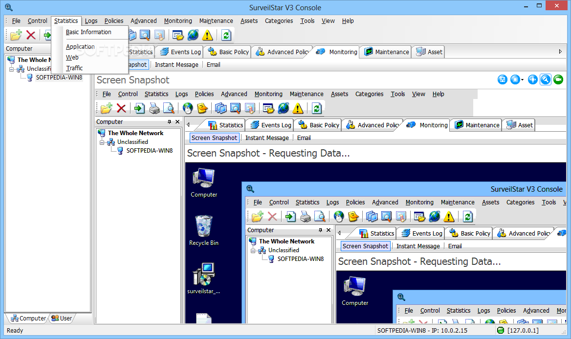Click the Computer desktop icon above Recycle Bin

pos(203,183)
